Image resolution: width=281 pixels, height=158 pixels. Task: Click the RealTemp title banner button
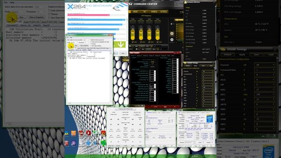click(126, 109)
